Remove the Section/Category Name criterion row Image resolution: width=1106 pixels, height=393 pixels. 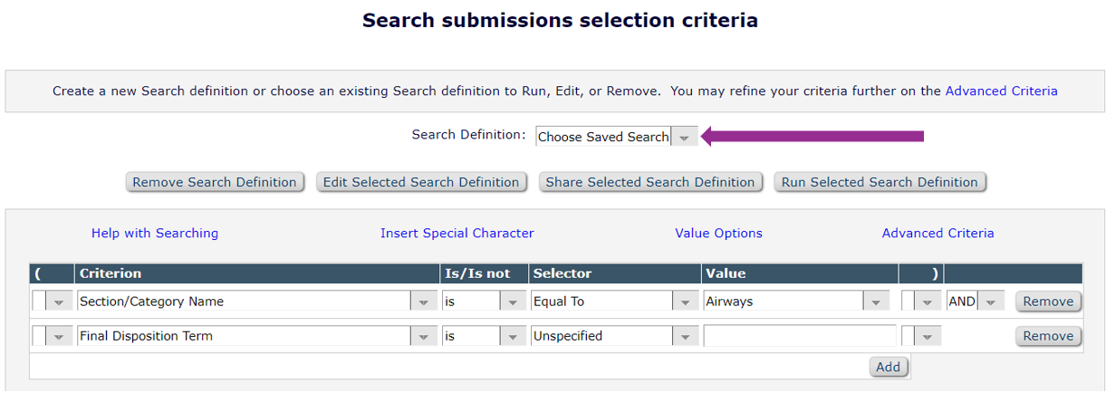point(1048,302)
